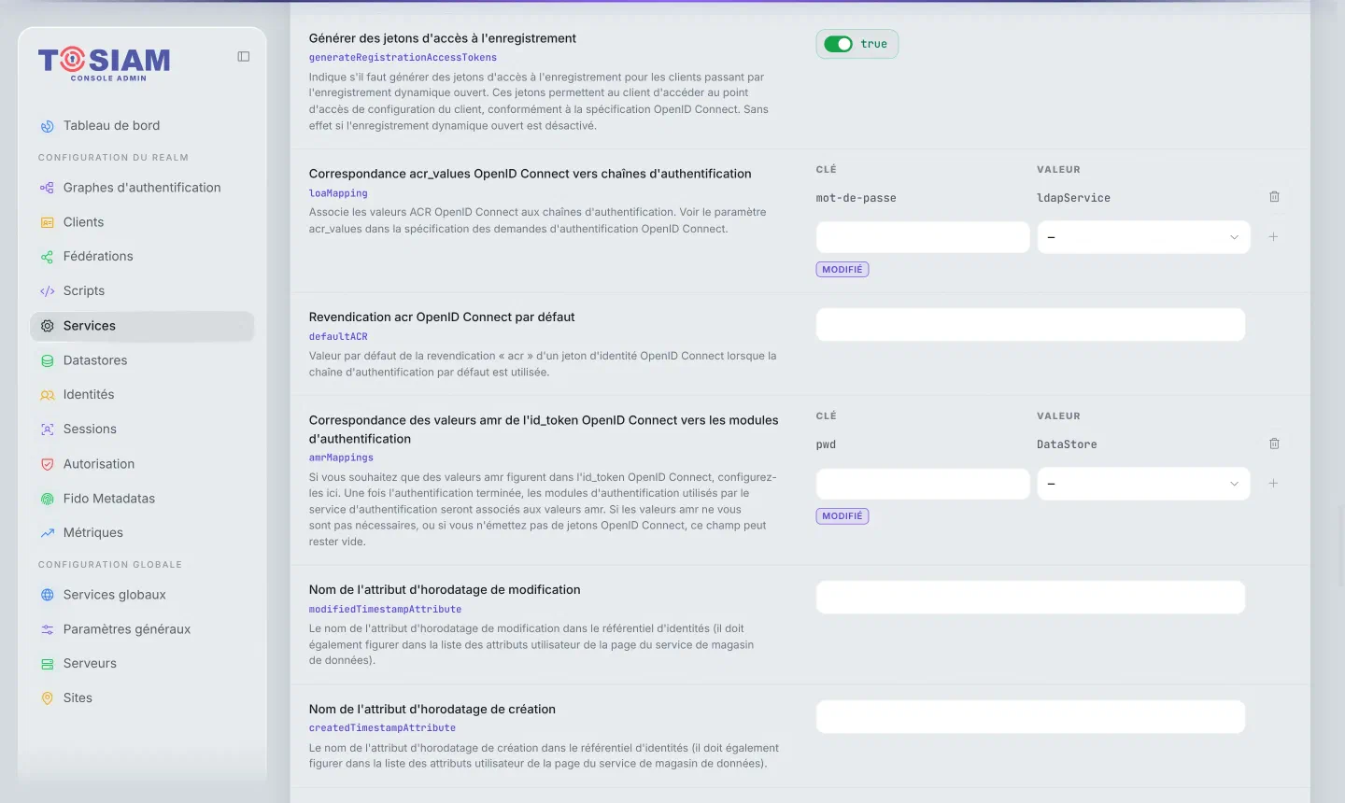Open the amrMappings value dropdown

(x=1143, y=484)
